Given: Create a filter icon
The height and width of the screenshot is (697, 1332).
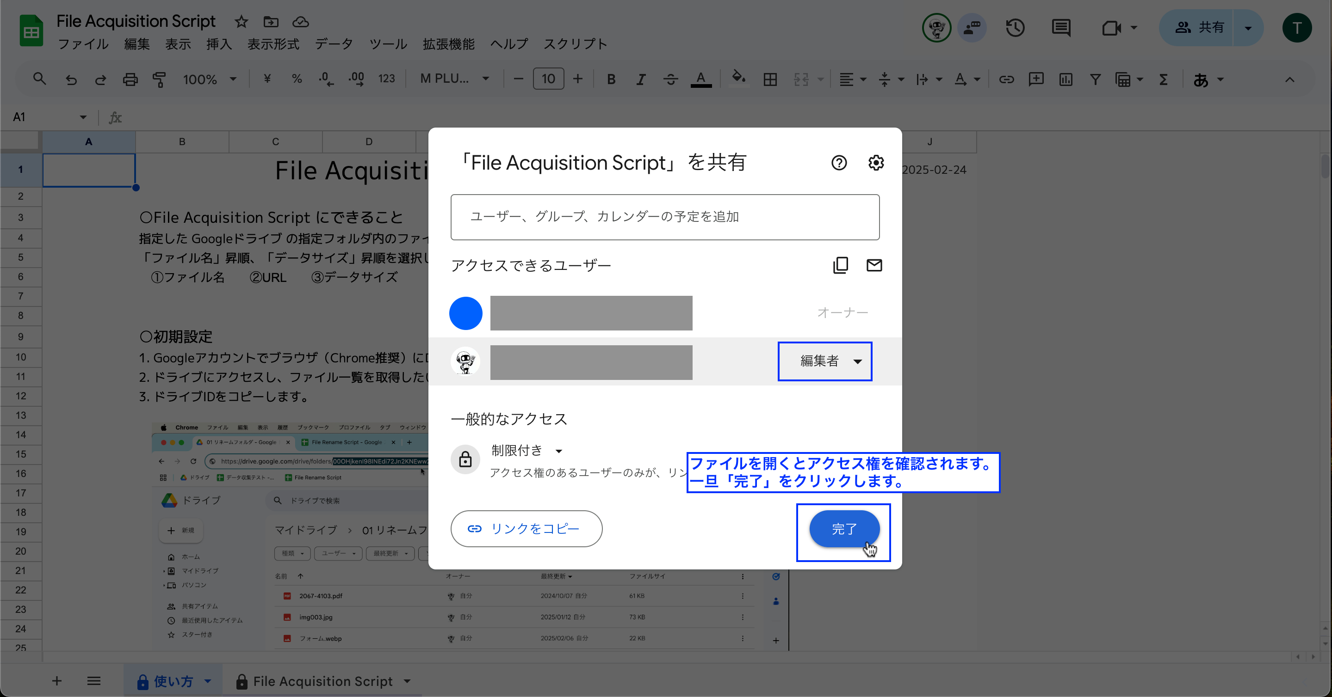Looking at the screenshot, I should point(1095,79).
